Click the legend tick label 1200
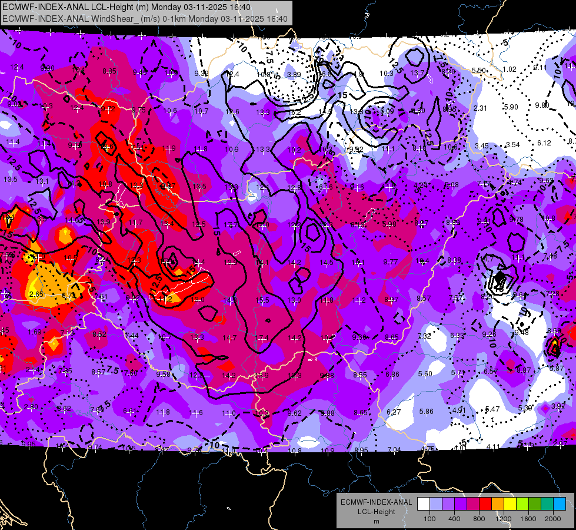 [504, 519]
